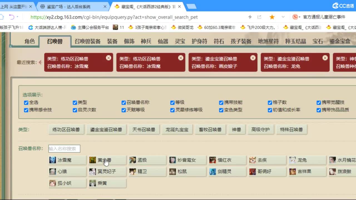Select the 哥俩好 pet button
Screen dimensions: 356x200
tap(268, 171)
